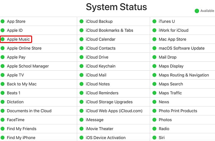215x141 pixels.
Task: Click the status dot next to Maps Search
Action: click(154, 84)
